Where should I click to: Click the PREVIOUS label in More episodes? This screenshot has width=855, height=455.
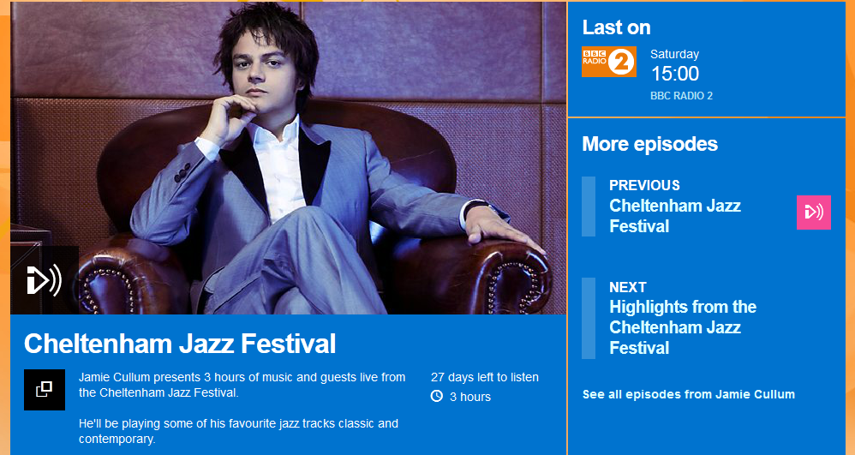644,185
